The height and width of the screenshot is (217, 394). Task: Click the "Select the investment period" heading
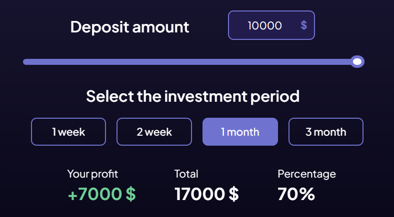pos(192,96)
